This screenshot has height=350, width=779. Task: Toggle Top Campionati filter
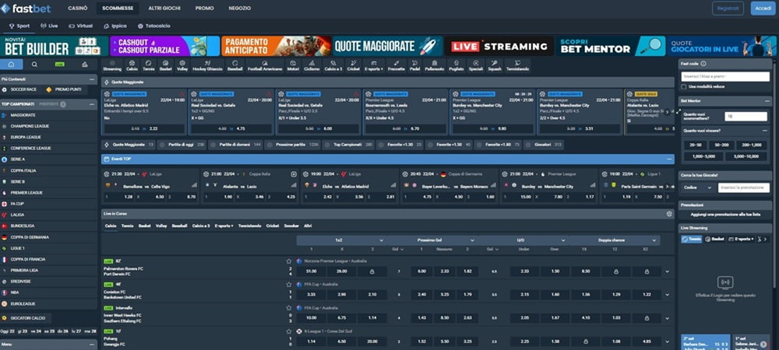click(x=349, y=145)
